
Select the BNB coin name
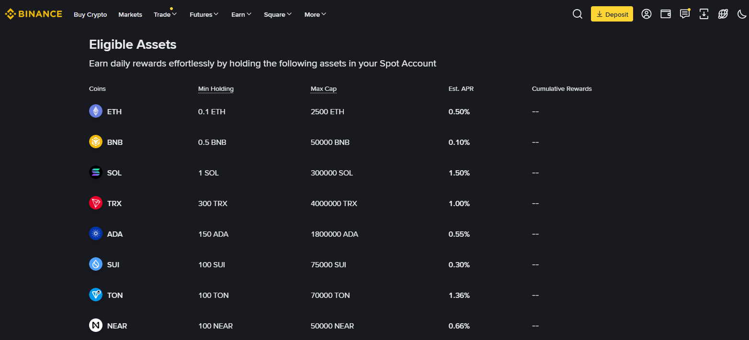[x=115, y=142]
